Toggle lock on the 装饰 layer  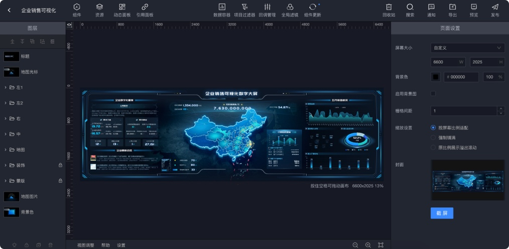[60, 165]
